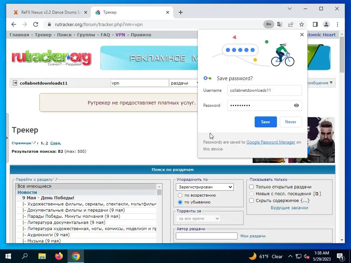Open the раздачи search type dropdown
Image resolution: width=351 pixels, height=263 pixels.
(x=184, y=83)
